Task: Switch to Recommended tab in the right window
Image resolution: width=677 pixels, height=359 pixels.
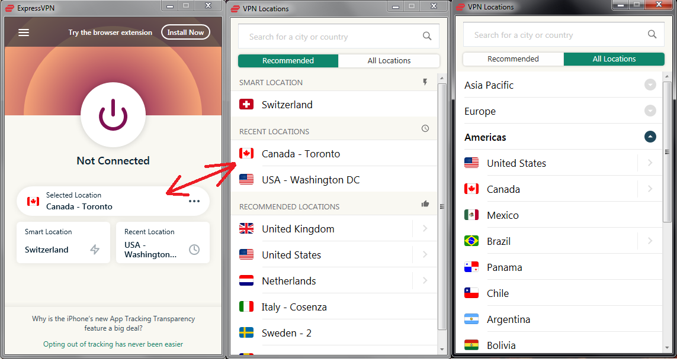Action: coord(514,59)
